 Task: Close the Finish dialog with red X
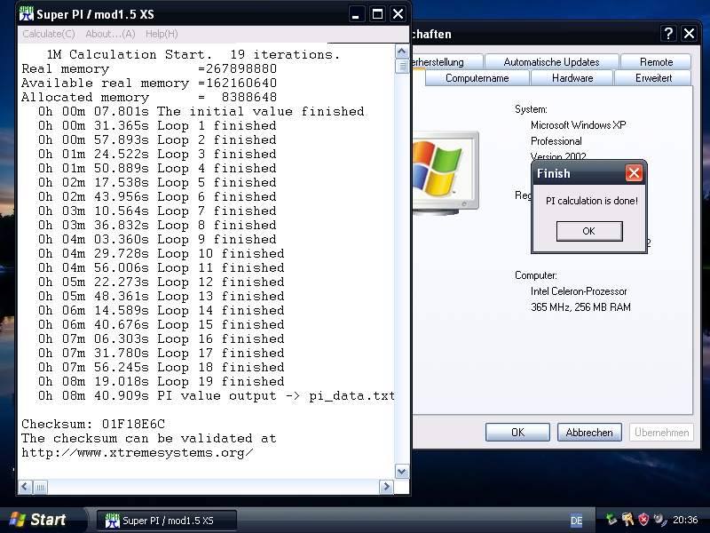tap(634, 173)
